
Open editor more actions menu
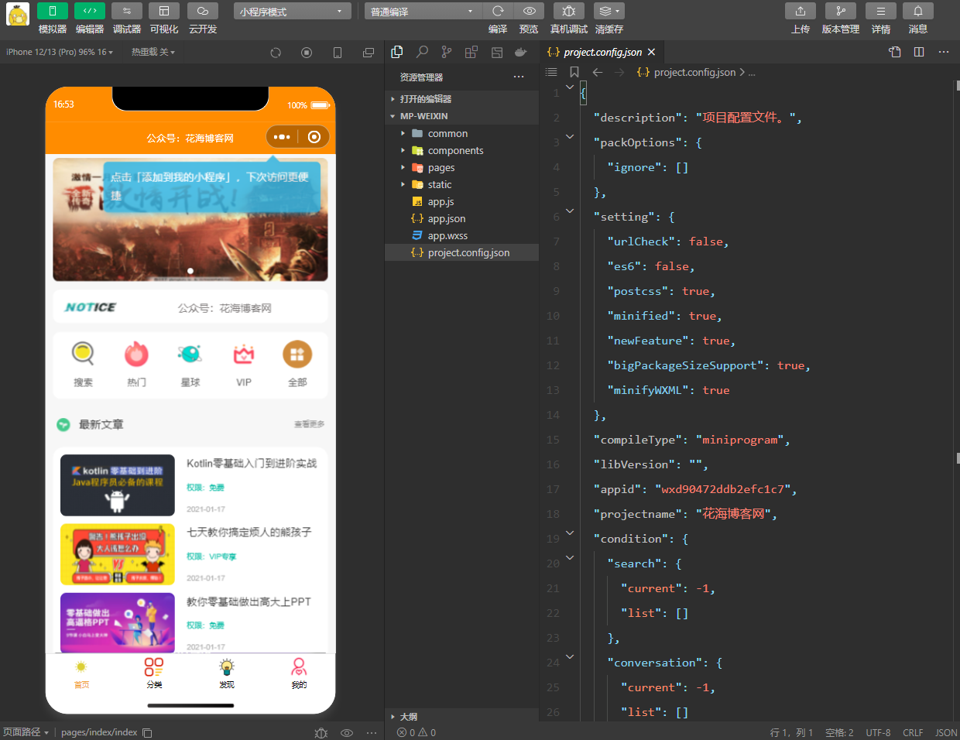944,52
